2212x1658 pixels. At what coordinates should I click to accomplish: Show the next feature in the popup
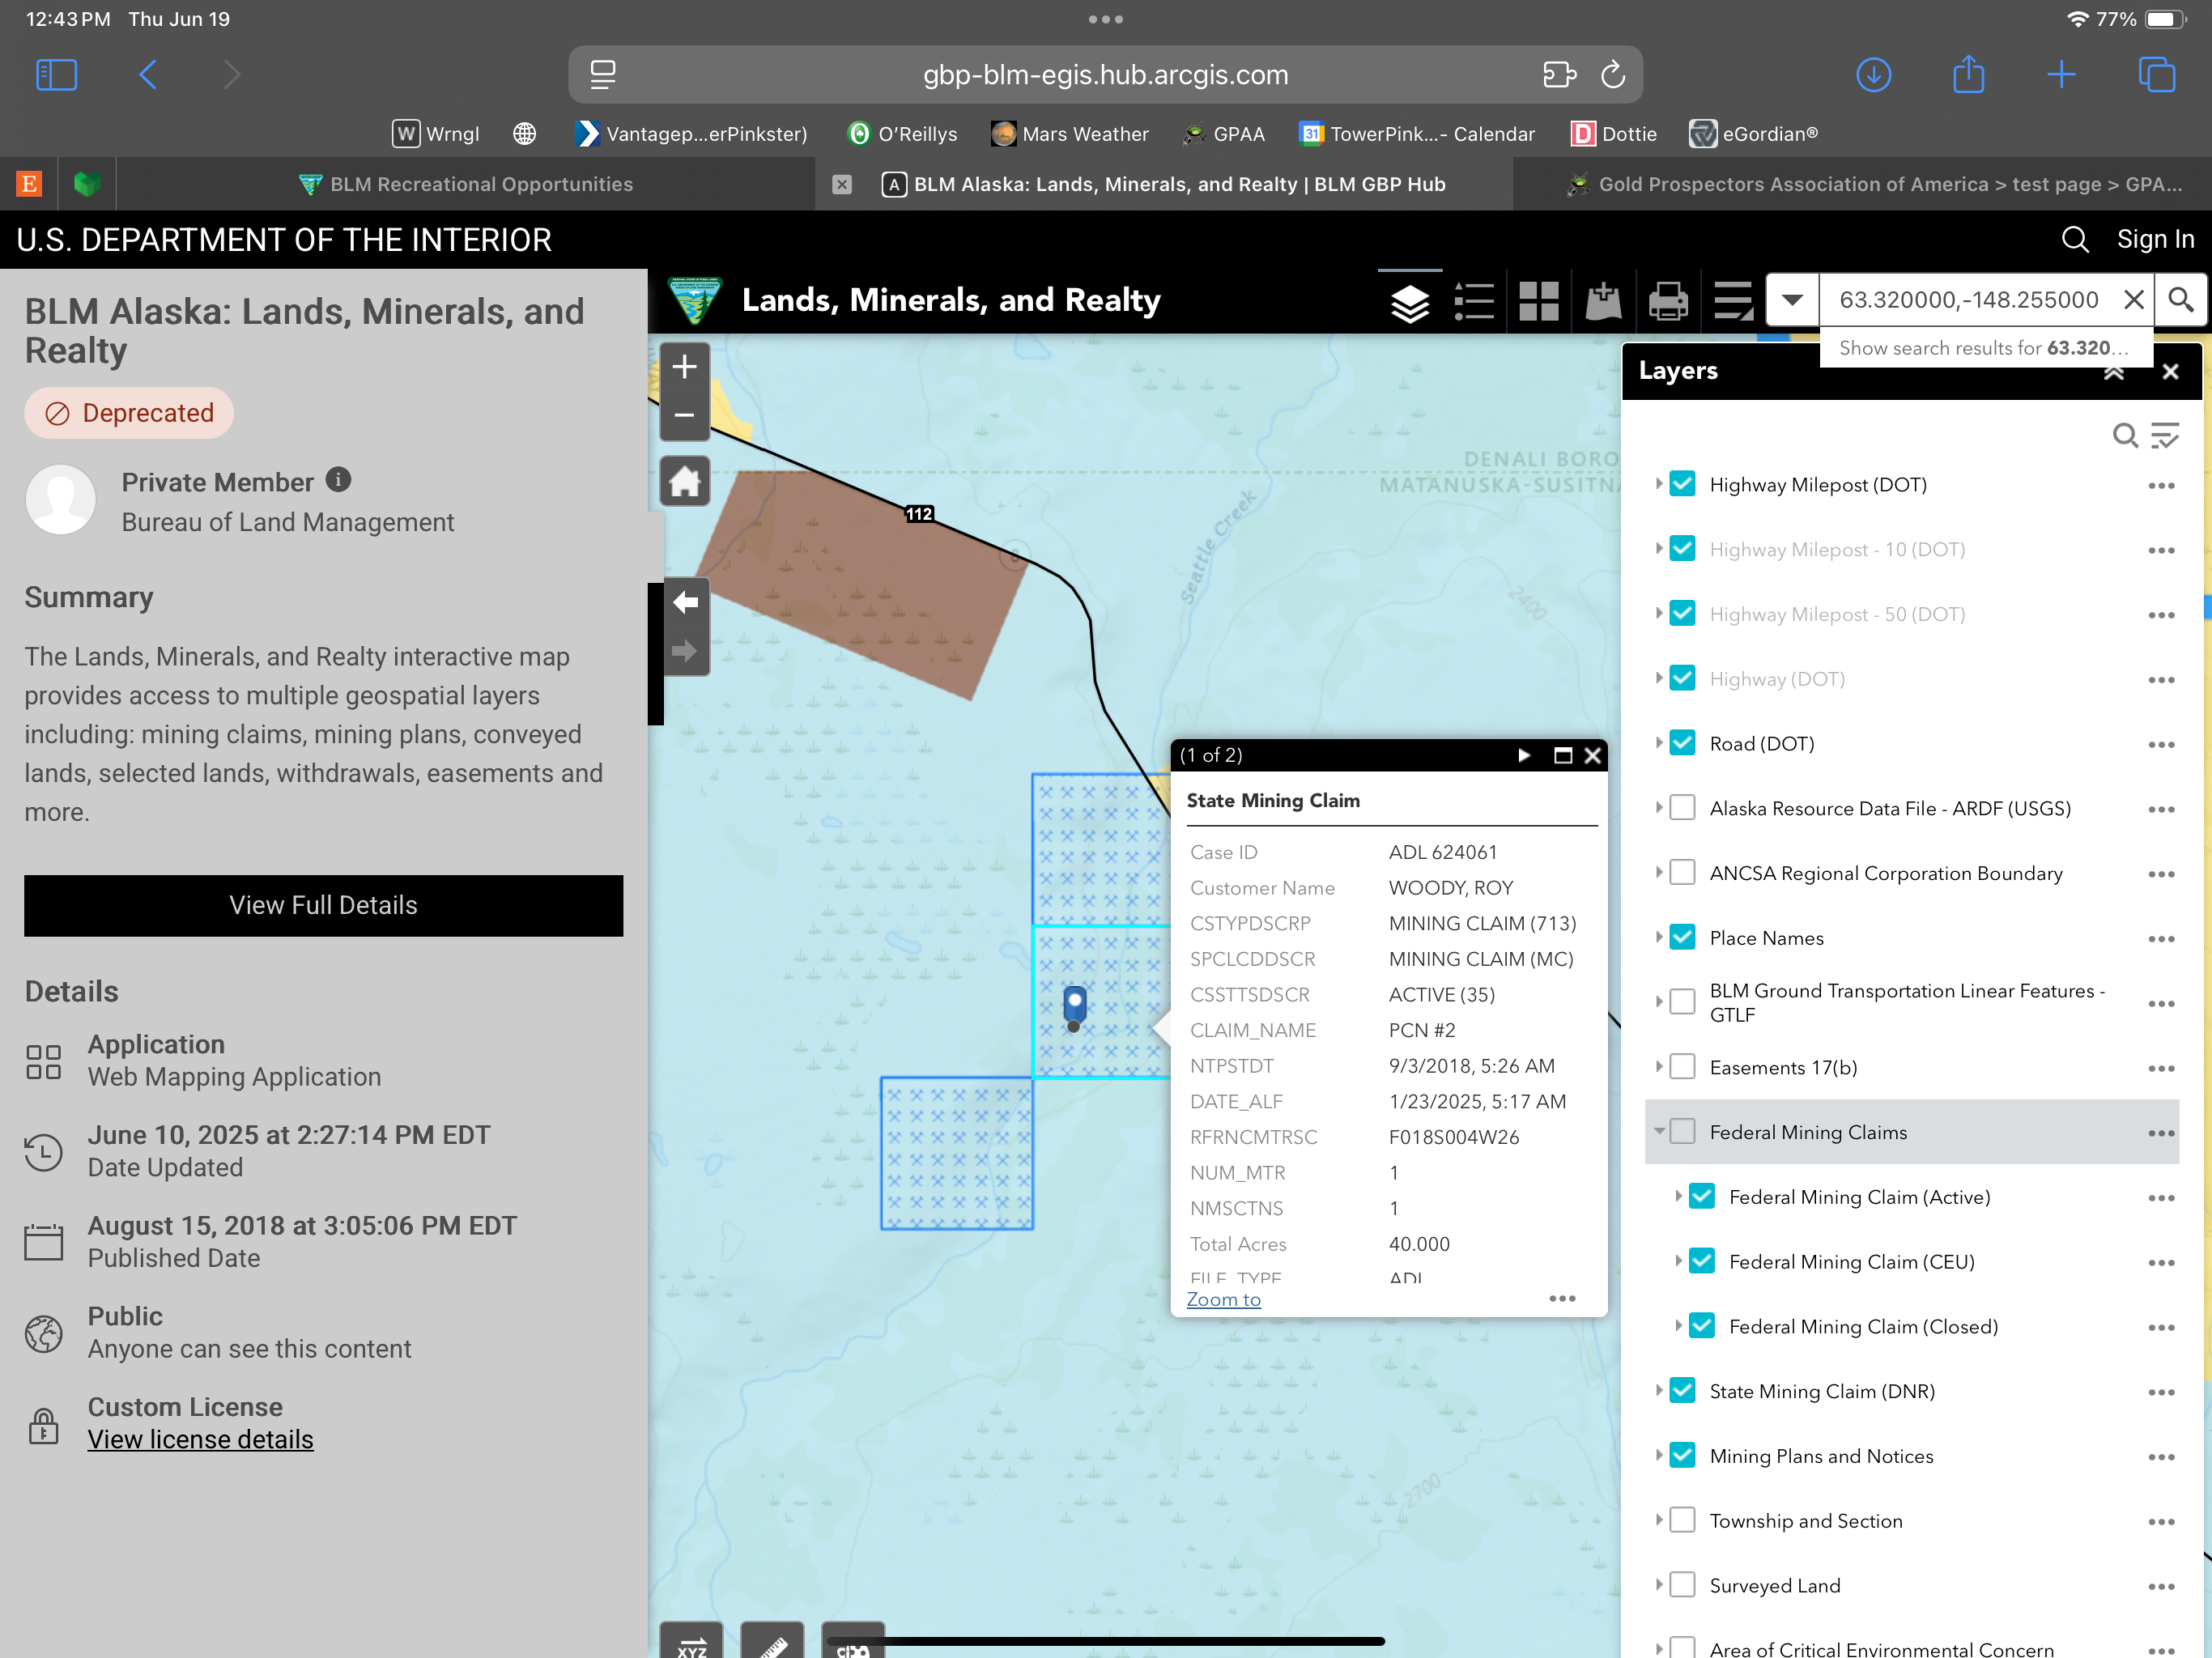[1523, 755]
